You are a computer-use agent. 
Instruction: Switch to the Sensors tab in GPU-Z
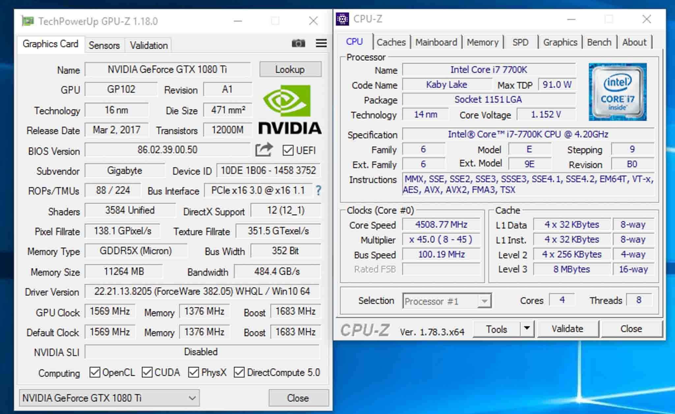click(x=104, y=45)
